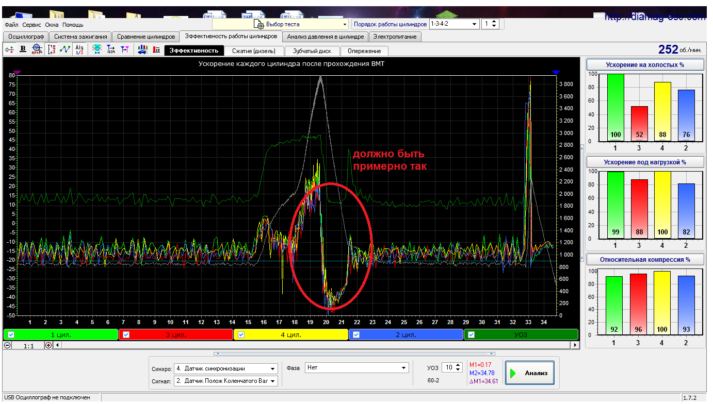Click the 252 об./мин. RPM readout
The height and width of the screenshot is (404, 713).
coord(679,49)
